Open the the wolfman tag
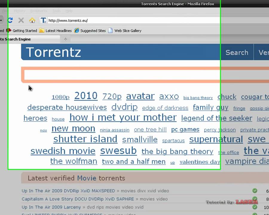269x215 pixels. coord(74,161)
